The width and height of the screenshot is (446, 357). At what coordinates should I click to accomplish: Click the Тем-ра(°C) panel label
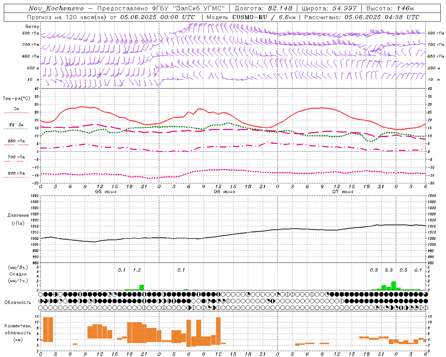16,99
